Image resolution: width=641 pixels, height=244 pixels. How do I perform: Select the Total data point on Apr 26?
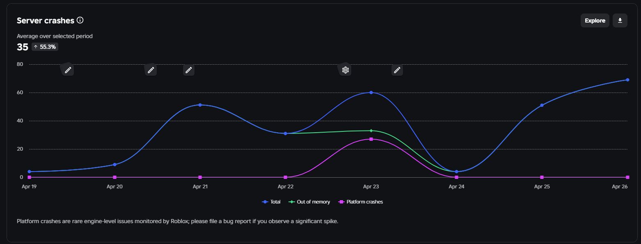tap(627, 80)
